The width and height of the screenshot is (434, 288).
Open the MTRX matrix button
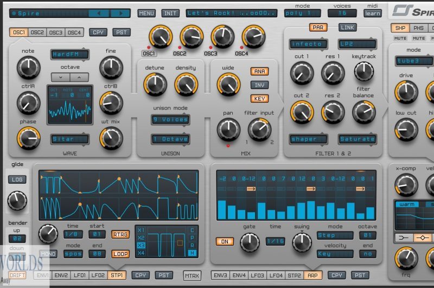[192, 276]
